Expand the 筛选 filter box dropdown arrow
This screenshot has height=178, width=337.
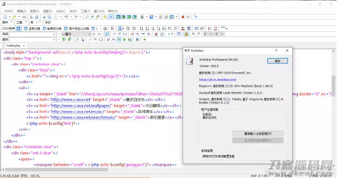(x=54, y=34)
